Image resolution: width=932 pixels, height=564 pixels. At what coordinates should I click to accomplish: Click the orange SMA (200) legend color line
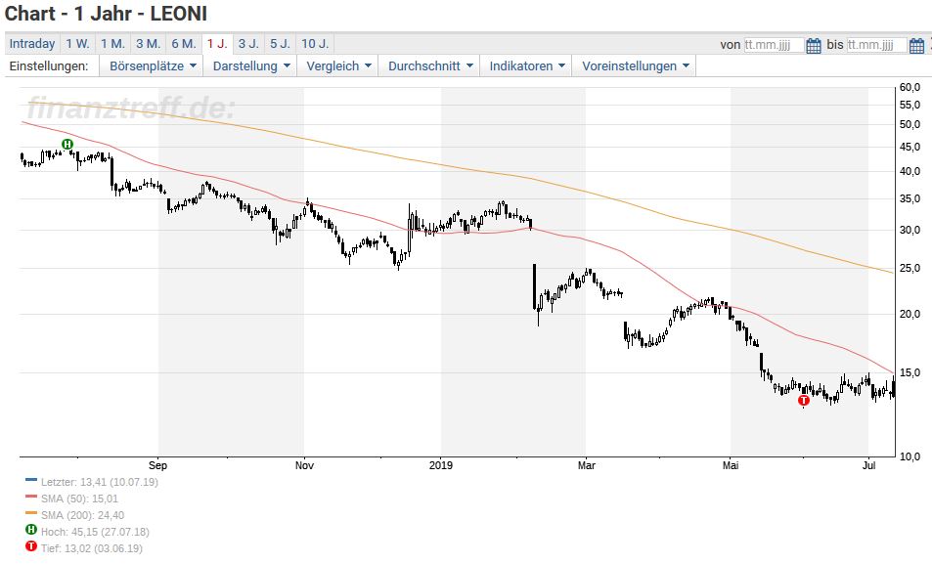pyautogui.click(x=31, y=513)
